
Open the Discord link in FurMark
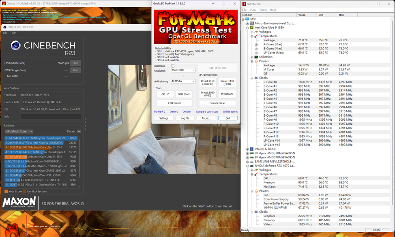174,112
